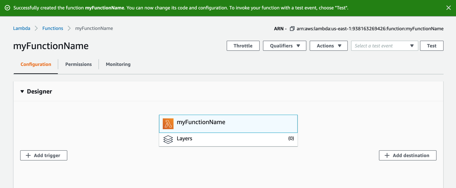Open the Qualifiers dropdown
This screenshot has height=188, width=456.
click(x=284, y=46)
